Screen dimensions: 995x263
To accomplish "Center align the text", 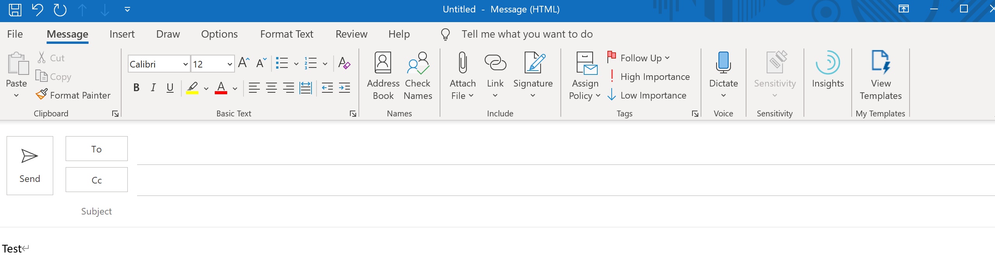I will coord(271,88).
